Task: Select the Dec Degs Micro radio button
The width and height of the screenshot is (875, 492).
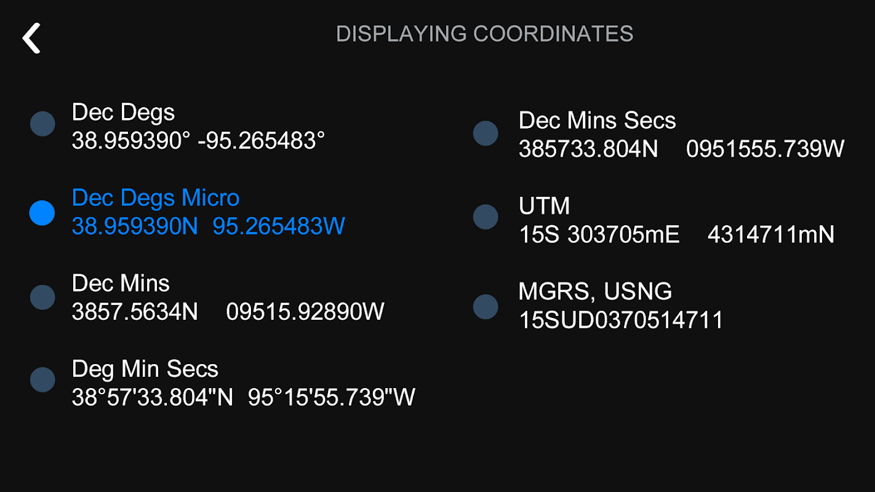Action: tap(42, 213)
